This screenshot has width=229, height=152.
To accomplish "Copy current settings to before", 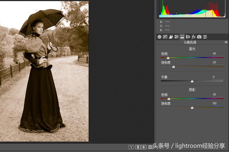I will pyautogui.click(x=143, y=147).
